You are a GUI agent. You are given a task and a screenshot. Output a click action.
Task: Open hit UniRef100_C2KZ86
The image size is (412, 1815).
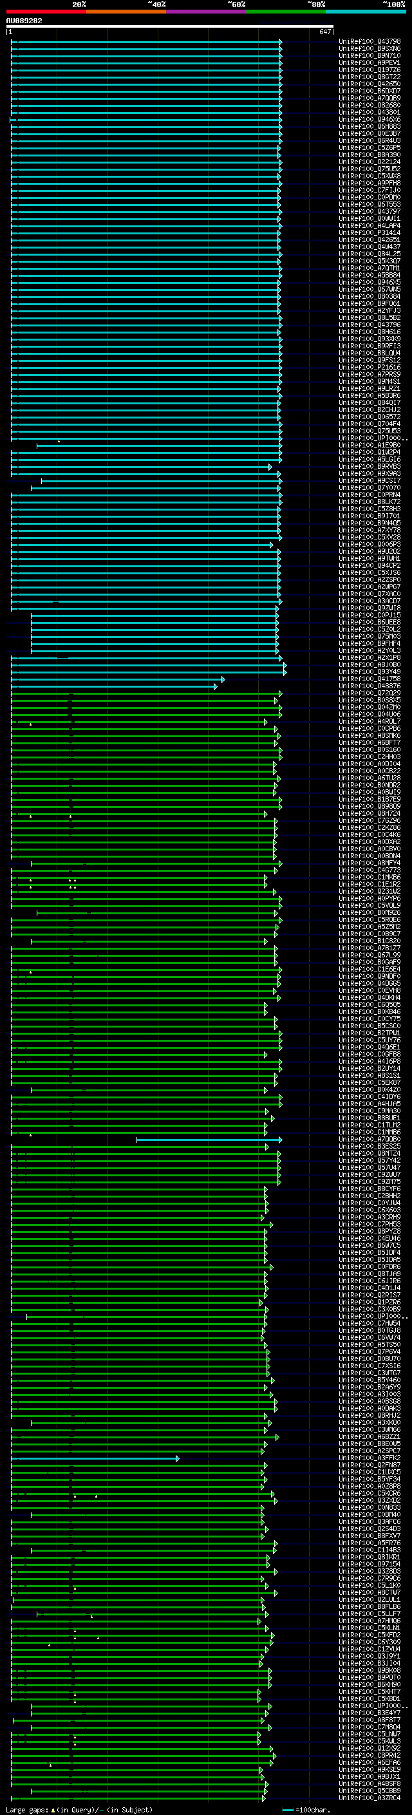[x=370, y=827]
